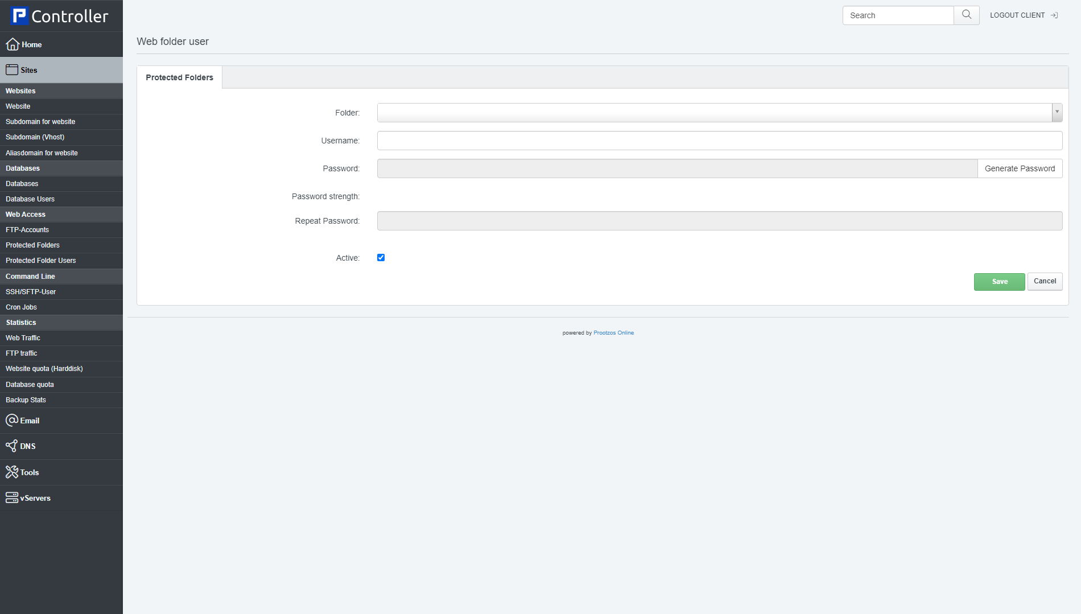This screenshot has width=1081, height=614.
Task: Click the Home icon in the sidebar
Action: pos(13,44)
